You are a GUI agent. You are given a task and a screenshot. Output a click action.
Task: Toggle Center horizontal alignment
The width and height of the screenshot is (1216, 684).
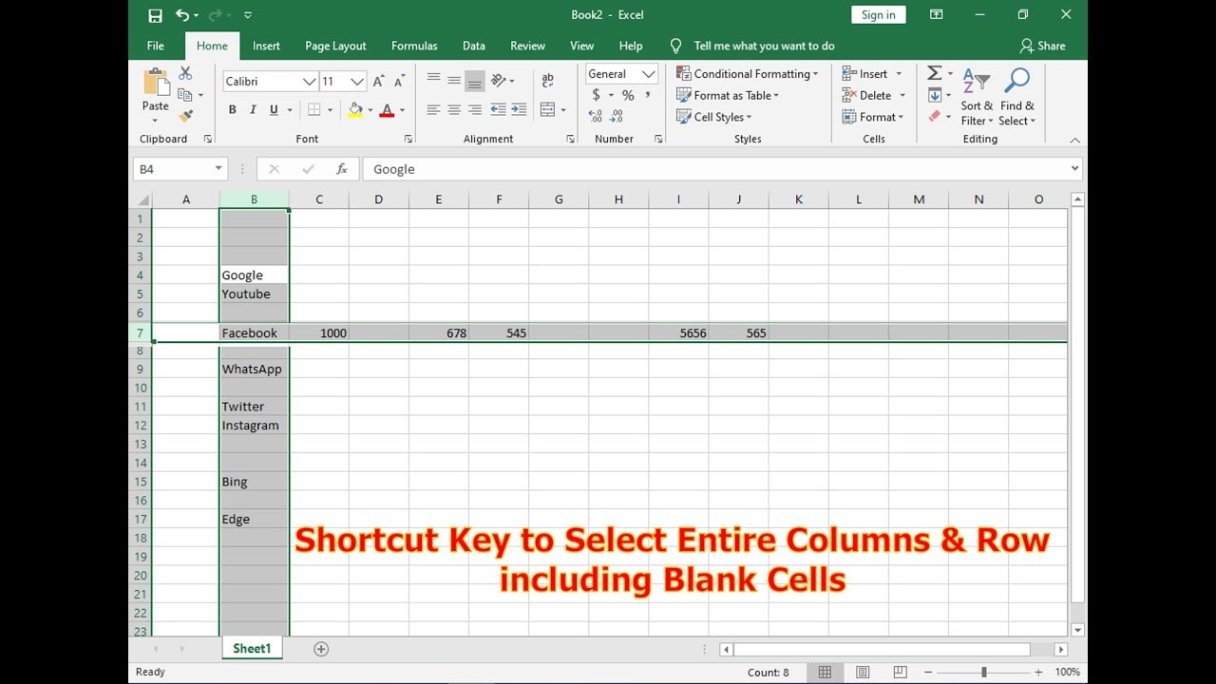tap(454, 110)
